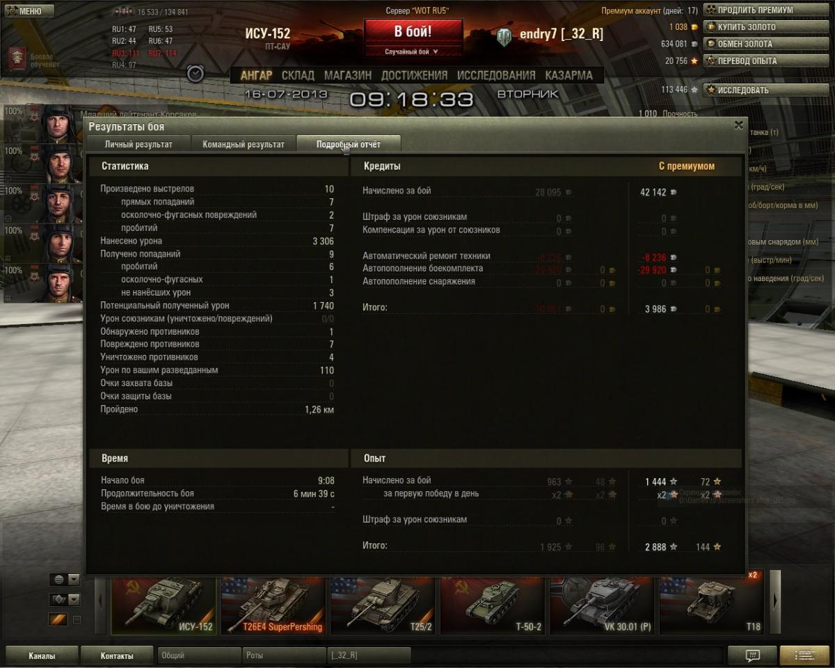This screenshot has height=668, width=835.
Task: Select the second crew member portrait
Action: click(x=61, y=163)
